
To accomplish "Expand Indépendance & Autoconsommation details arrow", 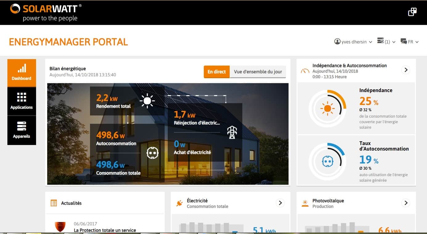I will click(406, 70).
